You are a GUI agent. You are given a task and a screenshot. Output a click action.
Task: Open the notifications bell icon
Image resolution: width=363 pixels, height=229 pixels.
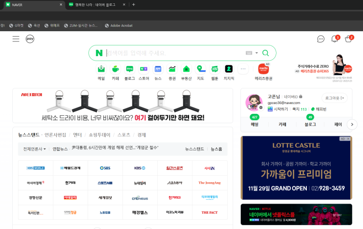pos(335,39)
